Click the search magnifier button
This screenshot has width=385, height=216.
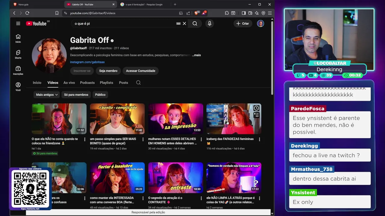(195, 23)
